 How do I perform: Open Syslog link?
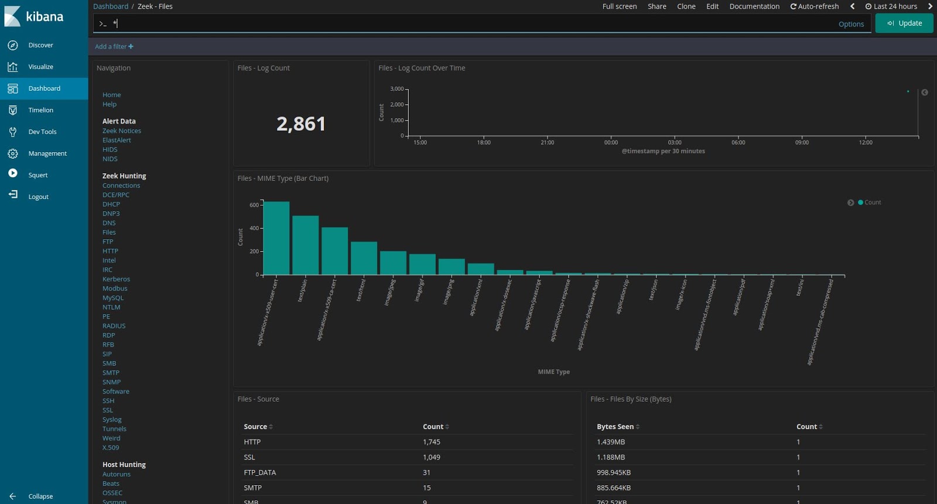click(x=112, y=420)
